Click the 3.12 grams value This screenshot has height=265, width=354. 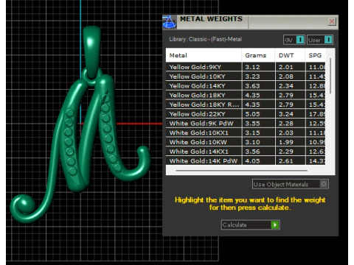[252, 67]
